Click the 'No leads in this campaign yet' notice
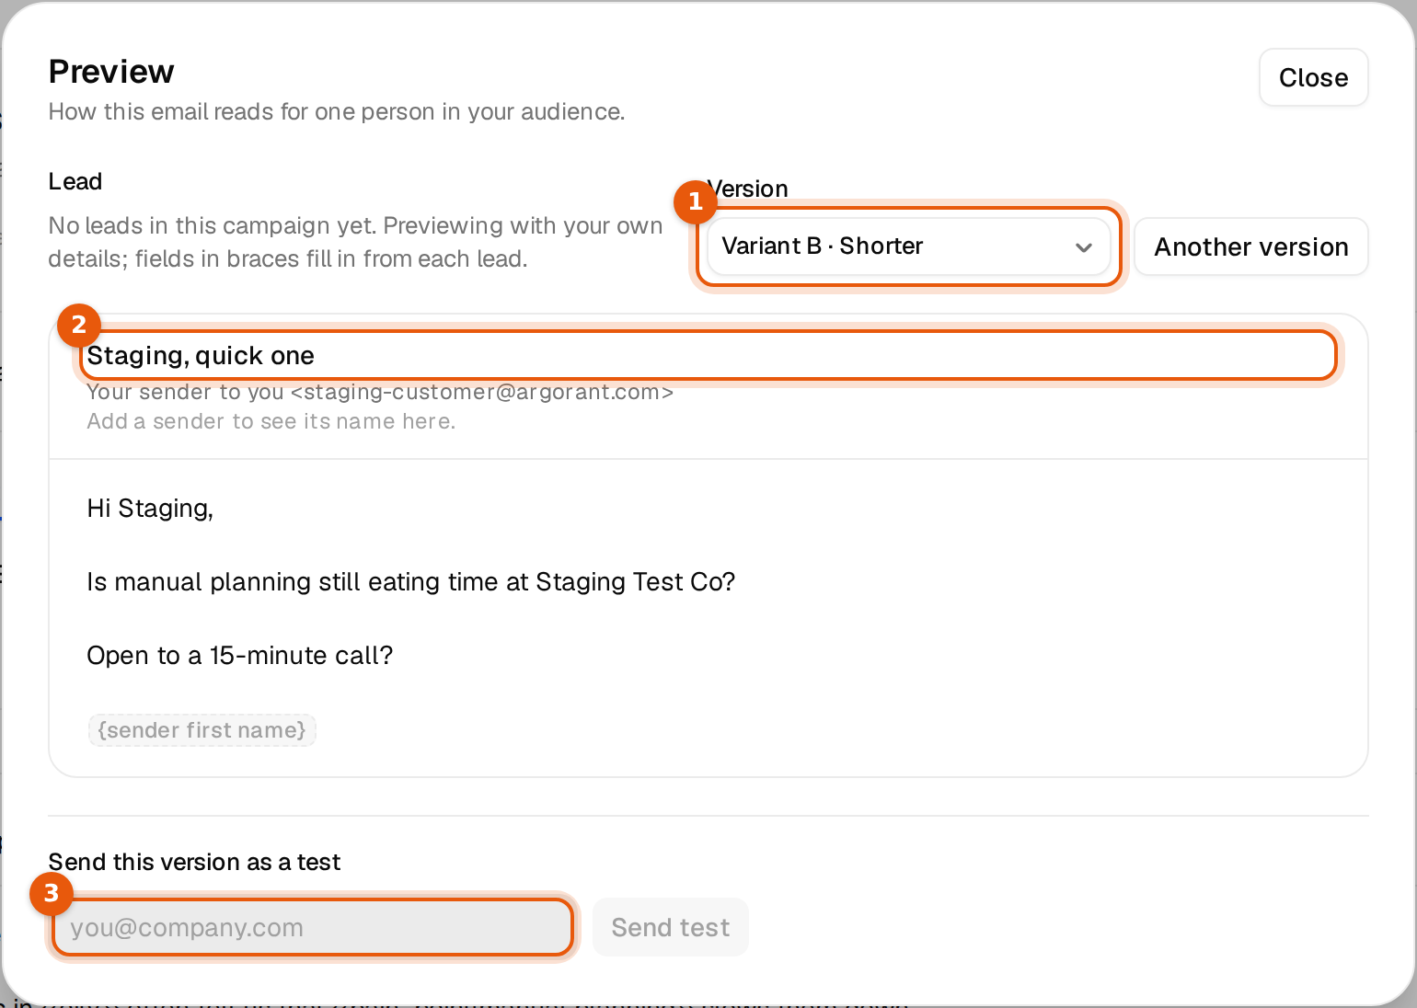The width and height of the screenshot is (1417, 1008). [x=355, y=242]
